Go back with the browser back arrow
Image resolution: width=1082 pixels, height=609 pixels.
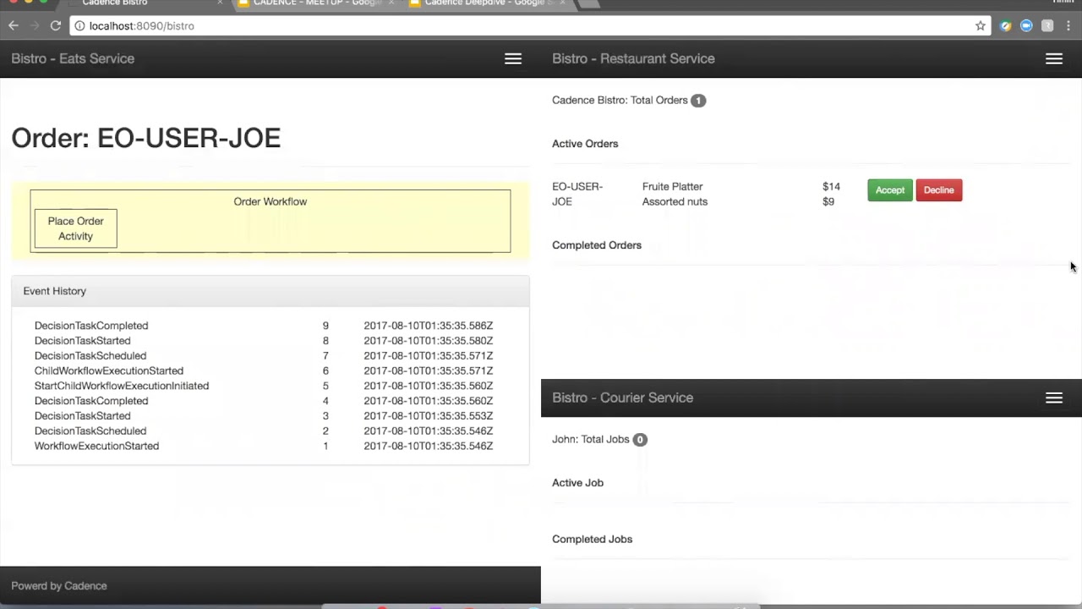(x=14, y=25)
